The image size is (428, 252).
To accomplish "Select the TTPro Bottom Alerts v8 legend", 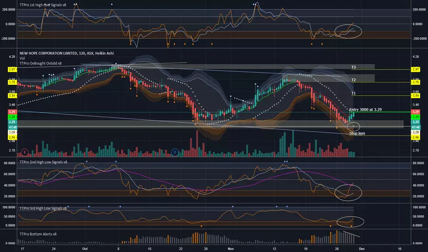I will 38,234.
